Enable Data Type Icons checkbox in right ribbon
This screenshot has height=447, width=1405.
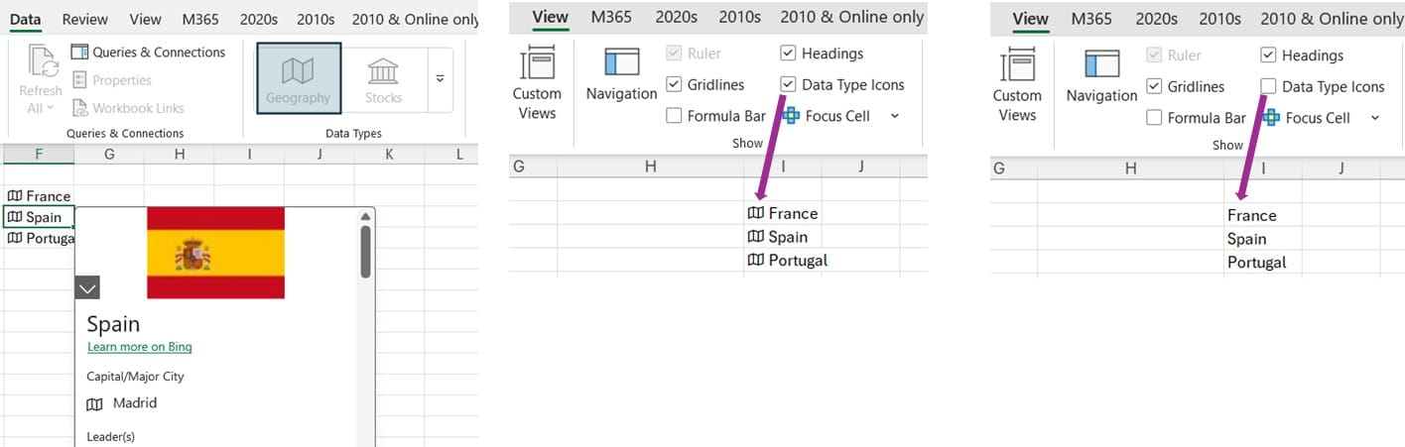click(1268, 87)
